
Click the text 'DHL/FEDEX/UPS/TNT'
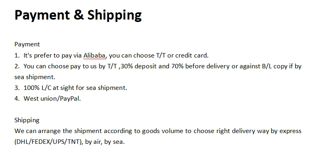point(49,141)
